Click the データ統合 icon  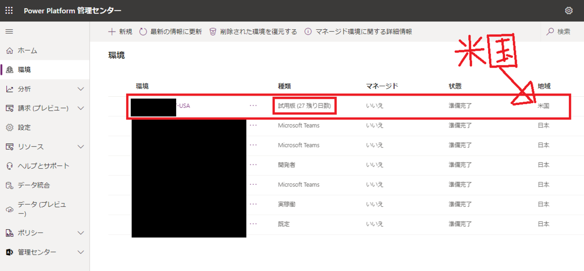click(x=9, y=185)
